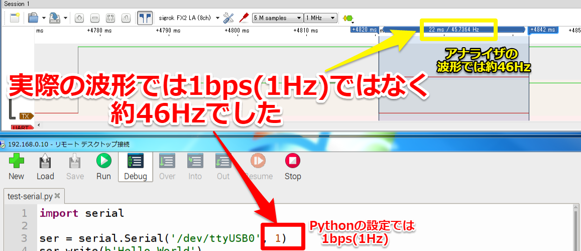Toggle the cursors button in toolbar
The width and height of the screenshot is (581, 251).
coord(145,18)
